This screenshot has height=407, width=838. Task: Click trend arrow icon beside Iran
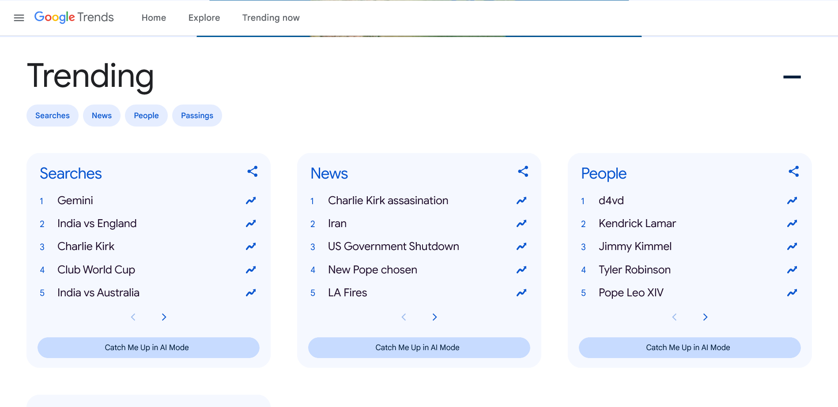pos(521,224)
